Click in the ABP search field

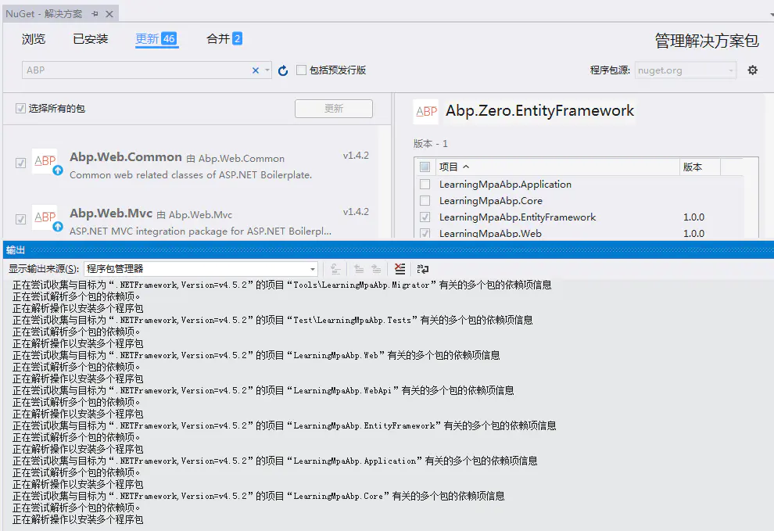138,70
